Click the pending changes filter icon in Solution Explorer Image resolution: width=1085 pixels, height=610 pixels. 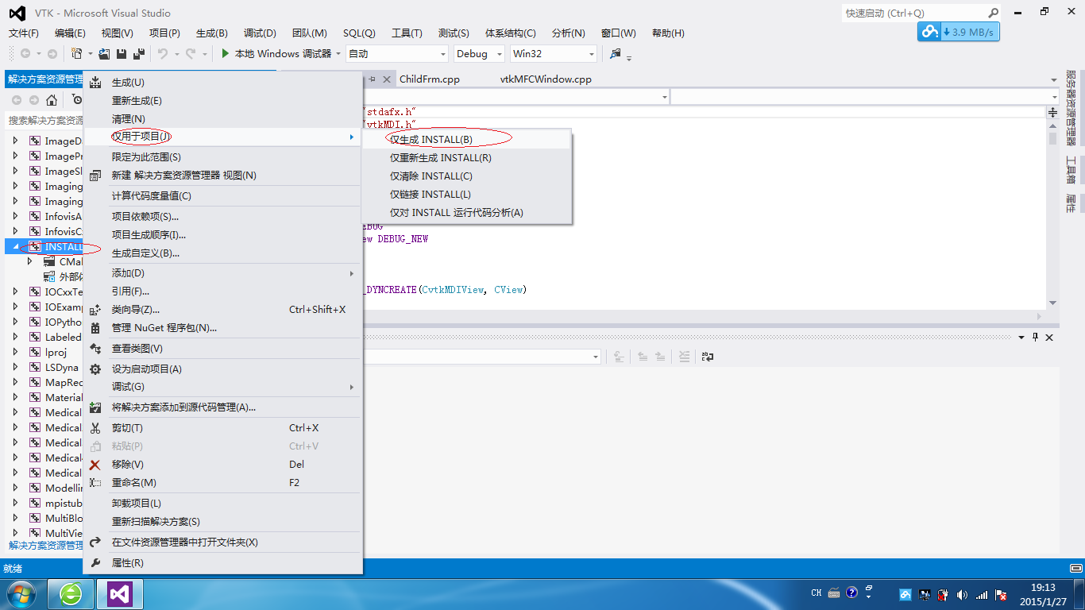77,100
